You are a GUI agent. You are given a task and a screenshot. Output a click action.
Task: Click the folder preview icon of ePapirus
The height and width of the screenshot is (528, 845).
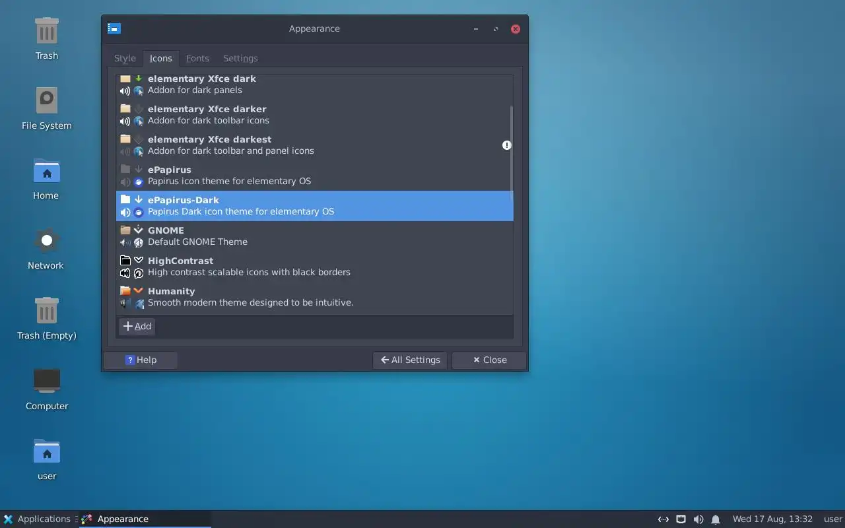pos(125,169)
